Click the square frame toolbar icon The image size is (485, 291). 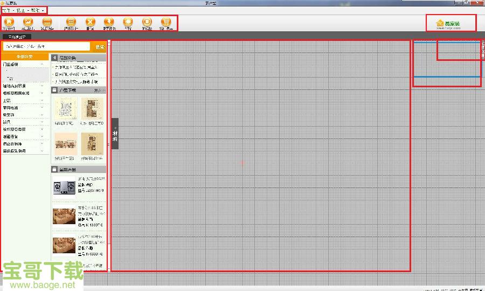pos(147,22)
